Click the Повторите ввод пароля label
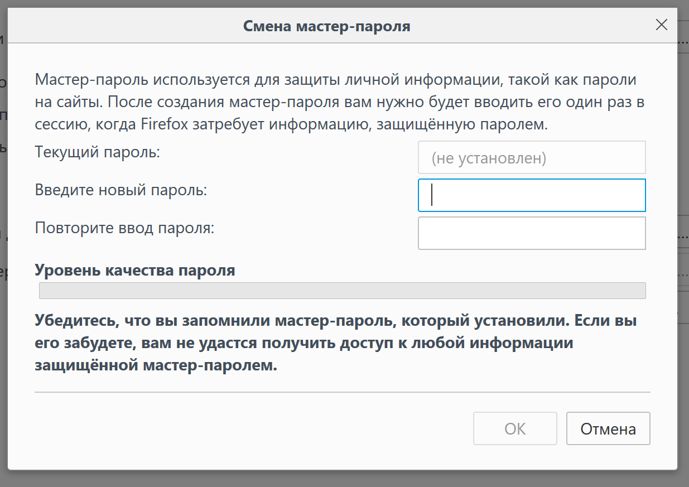 click(x=124, y=228)
